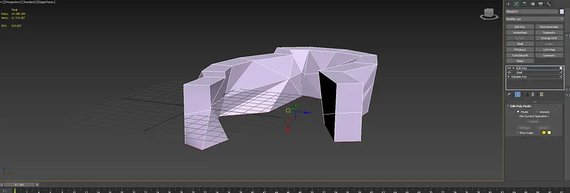Enable the Show Cage checkbox
Viewport: 570px width, 193px height.
pyautogui.click(x=518, y=133)
